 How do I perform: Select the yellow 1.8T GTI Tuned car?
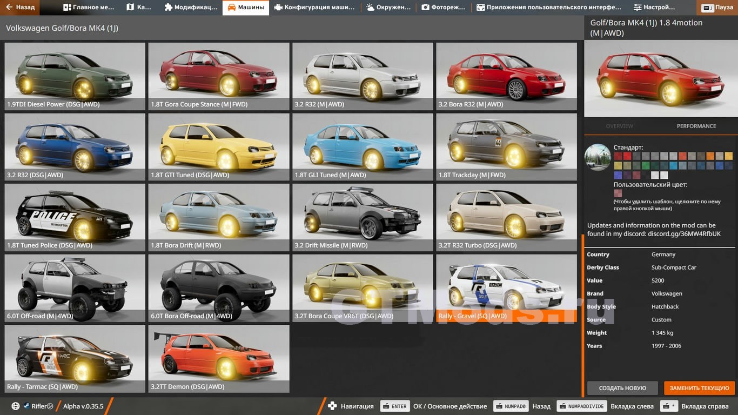tap(219, 147)
